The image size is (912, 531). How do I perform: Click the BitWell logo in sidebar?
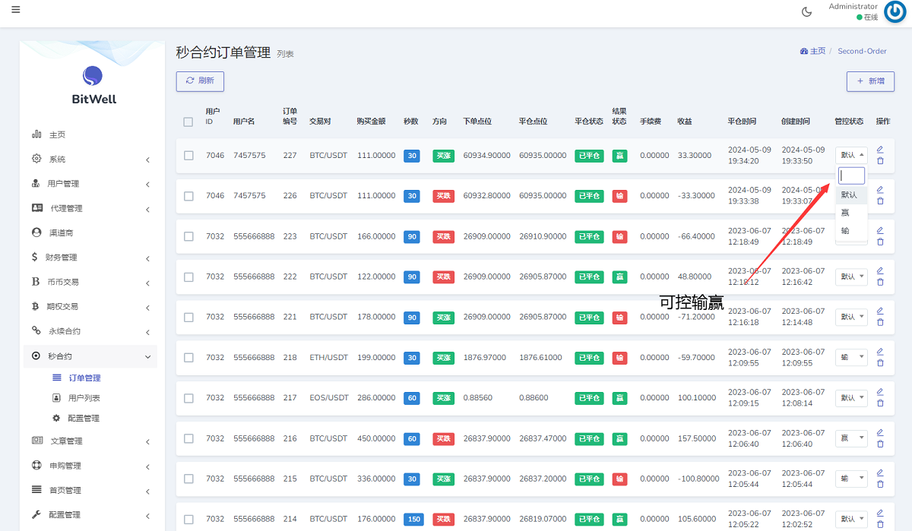point(93,85)
